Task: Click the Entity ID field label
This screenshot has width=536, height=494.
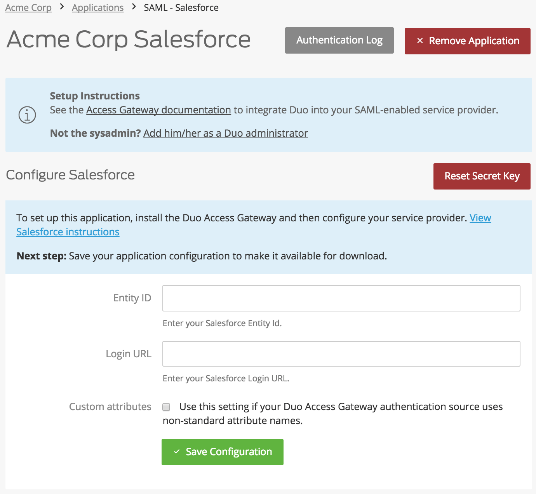Action: 132,298
